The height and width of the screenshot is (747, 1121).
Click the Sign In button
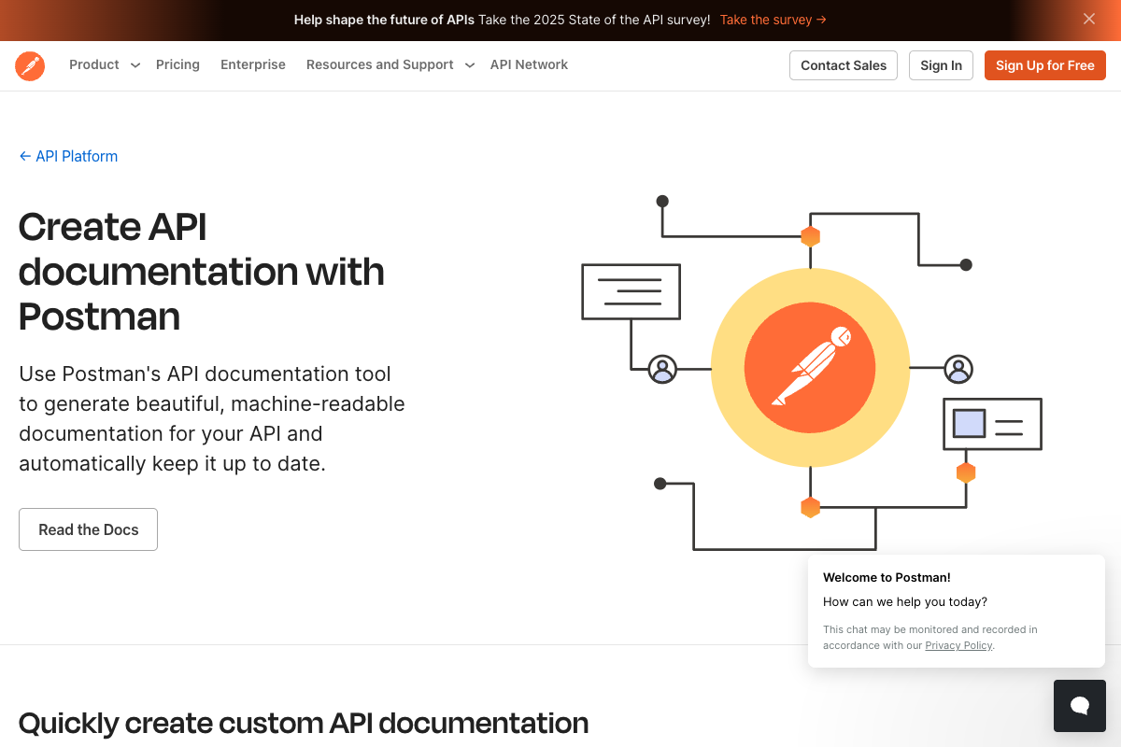pyautogui.click(x=941, y=65)
